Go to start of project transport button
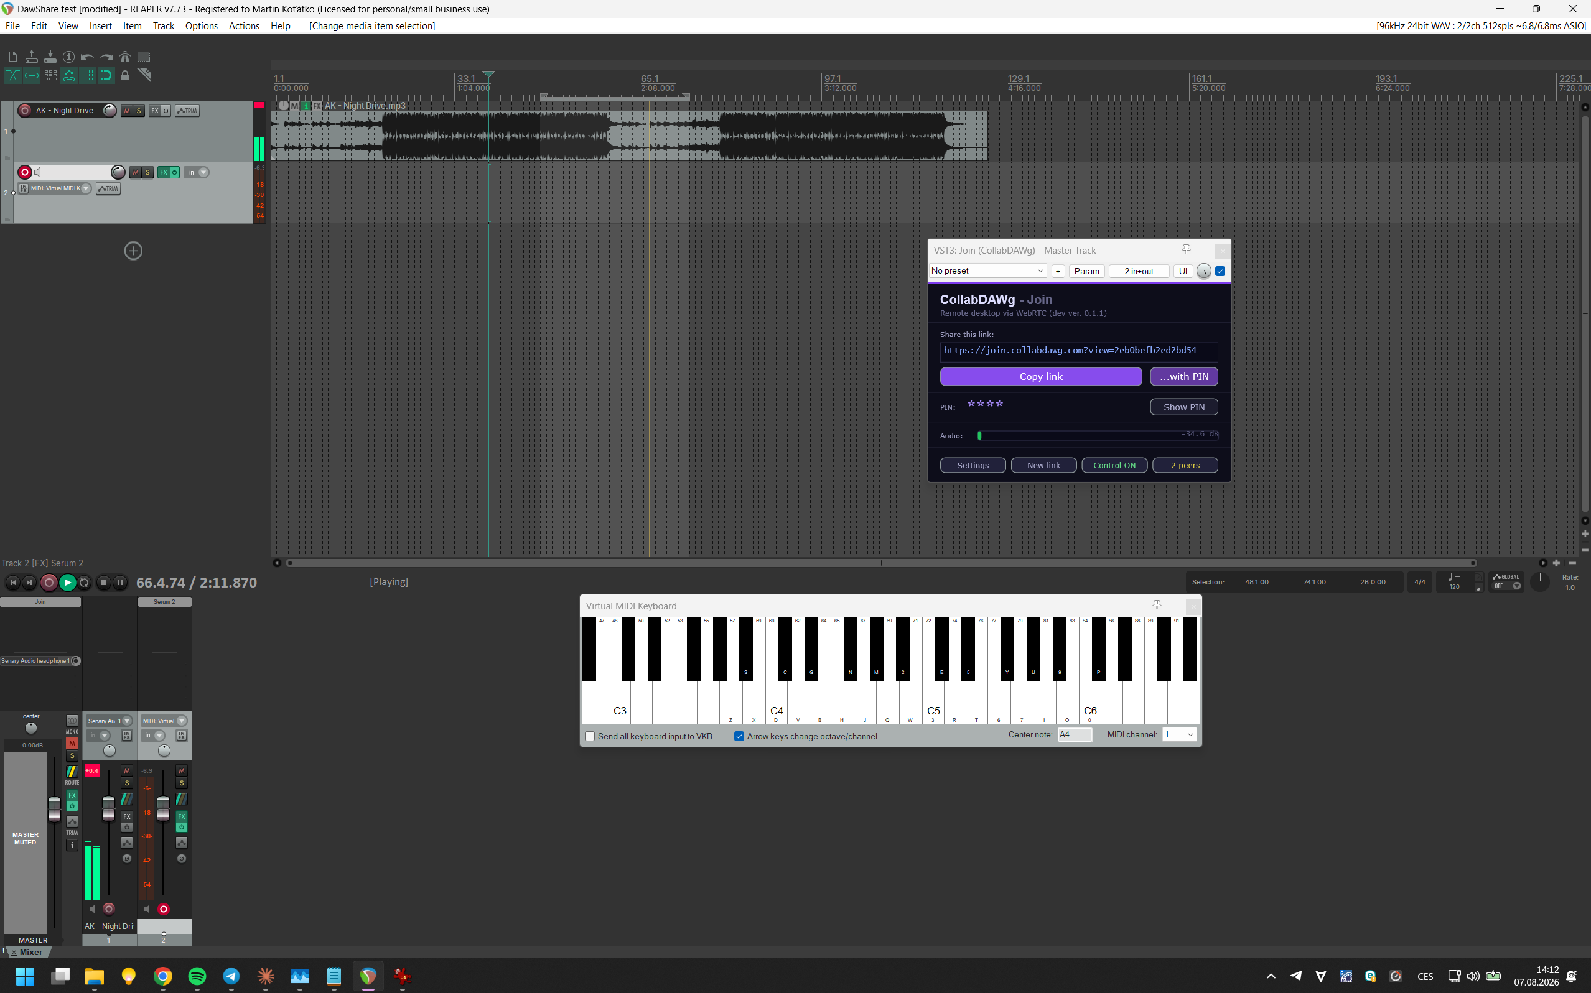Viewport: 1591px width, 993px height. click(12, 583)
